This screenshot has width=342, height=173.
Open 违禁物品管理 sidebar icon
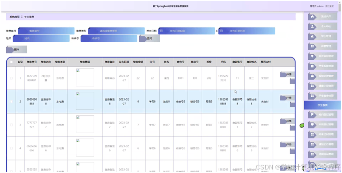coord(312,154)
